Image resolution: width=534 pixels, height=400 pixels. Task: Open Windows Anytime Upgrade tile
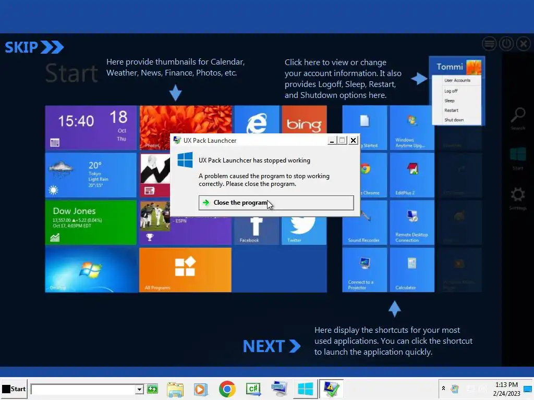[x=412, y=128]
